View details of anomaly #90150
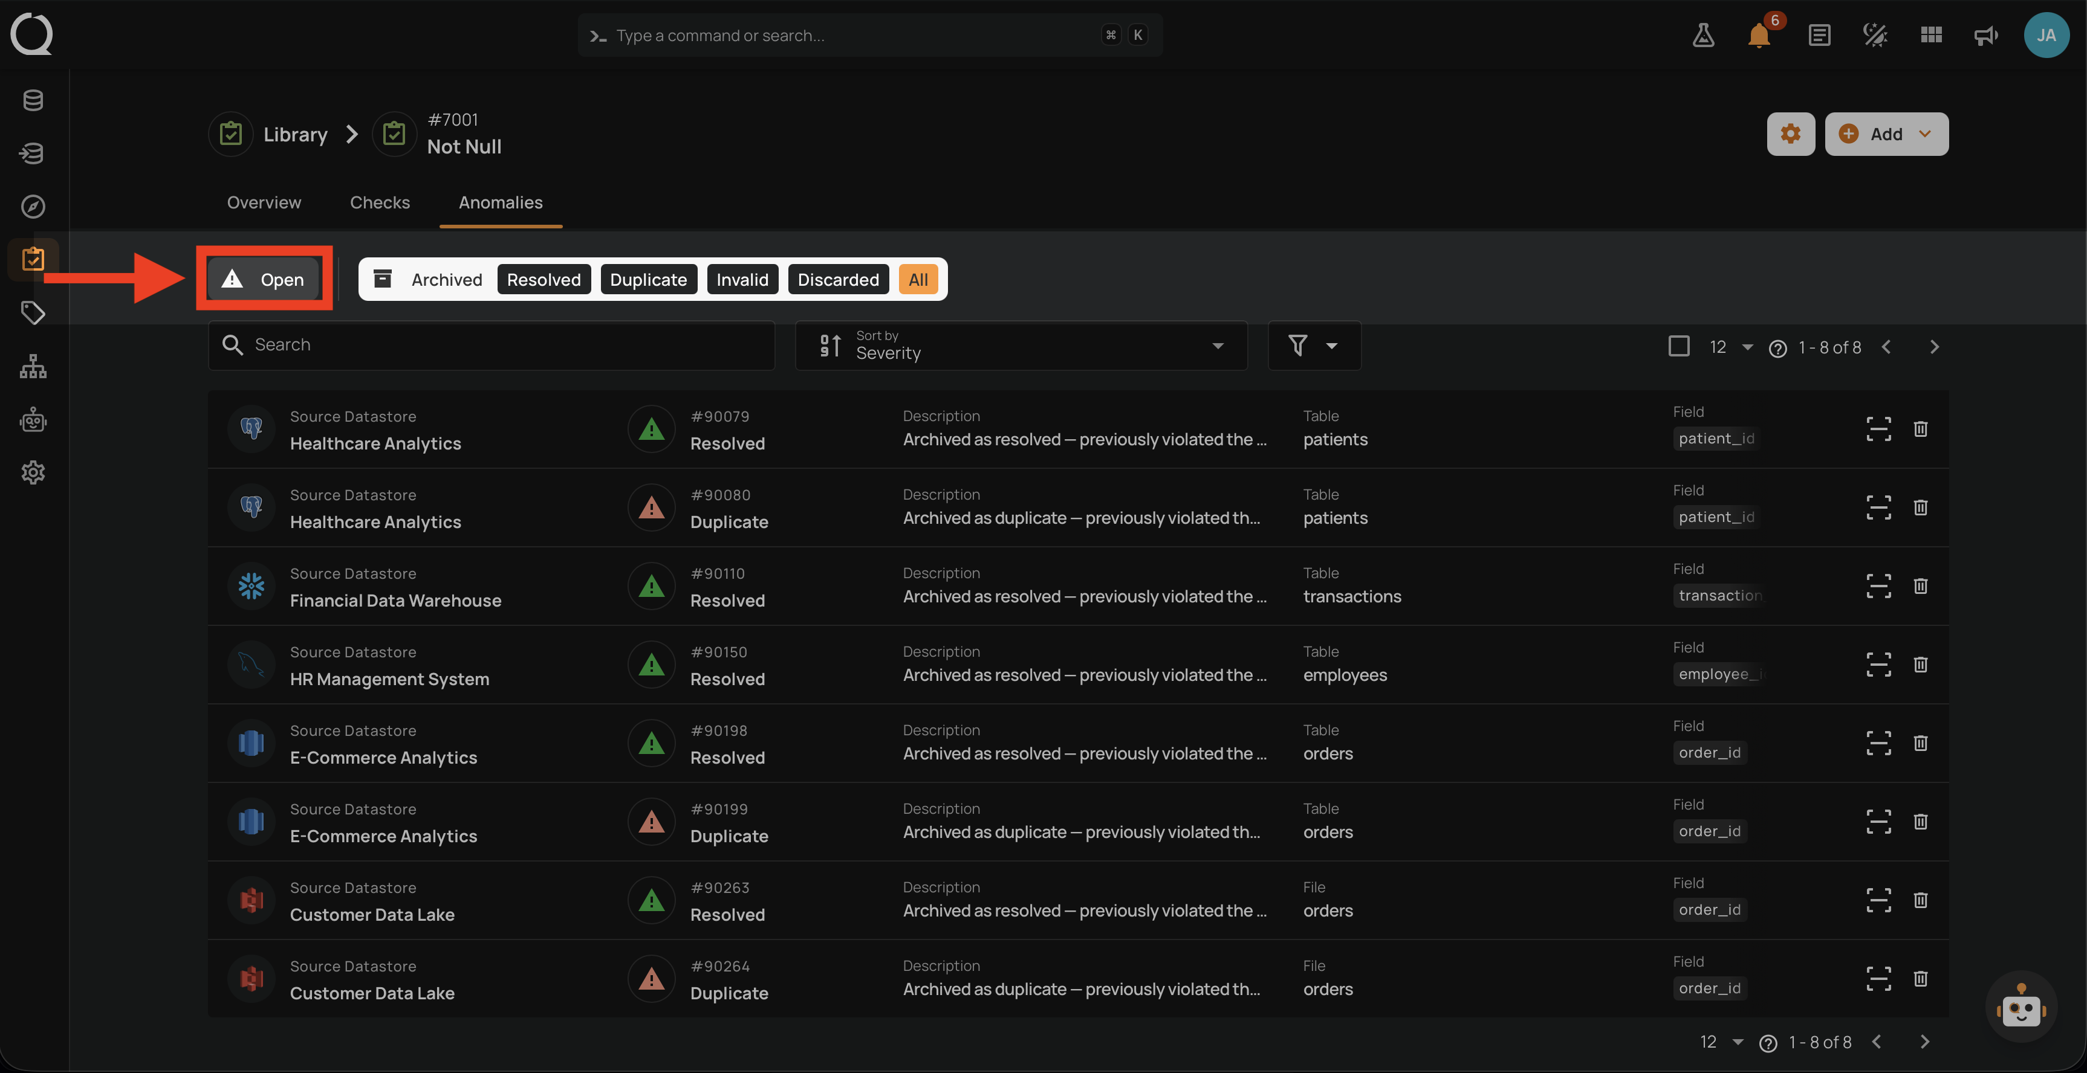Viewport: 2087px width, 1073px height. pyautogui.click(x=1878, y=665)
